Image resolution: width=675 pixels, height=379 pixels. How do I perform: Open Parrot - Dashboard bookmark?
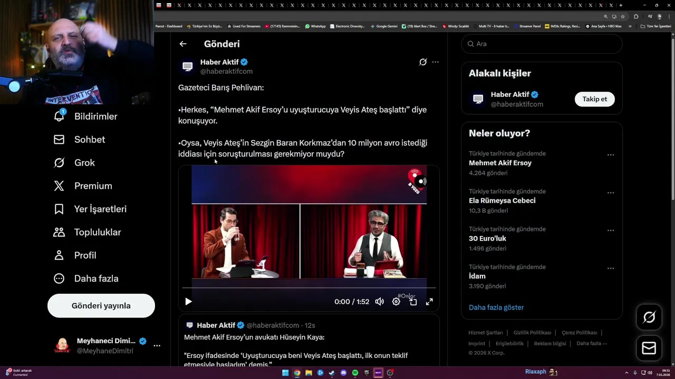tap(169, 26)
